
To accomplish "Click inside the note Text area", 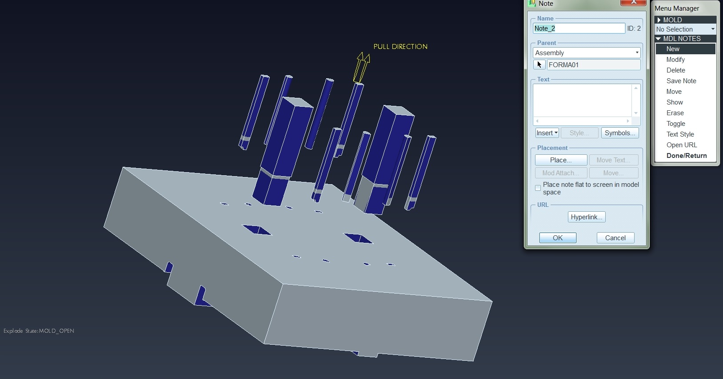I will point(582,101).
